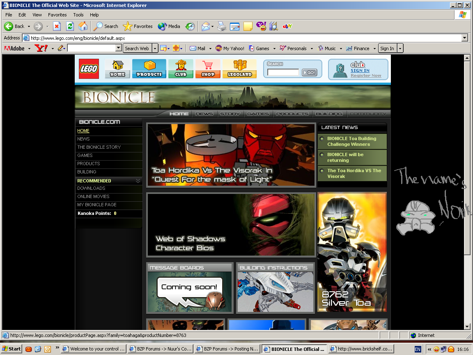Switch to the GAMES nav tab
This screenshot has height=355, width=473.
(258, 114)
